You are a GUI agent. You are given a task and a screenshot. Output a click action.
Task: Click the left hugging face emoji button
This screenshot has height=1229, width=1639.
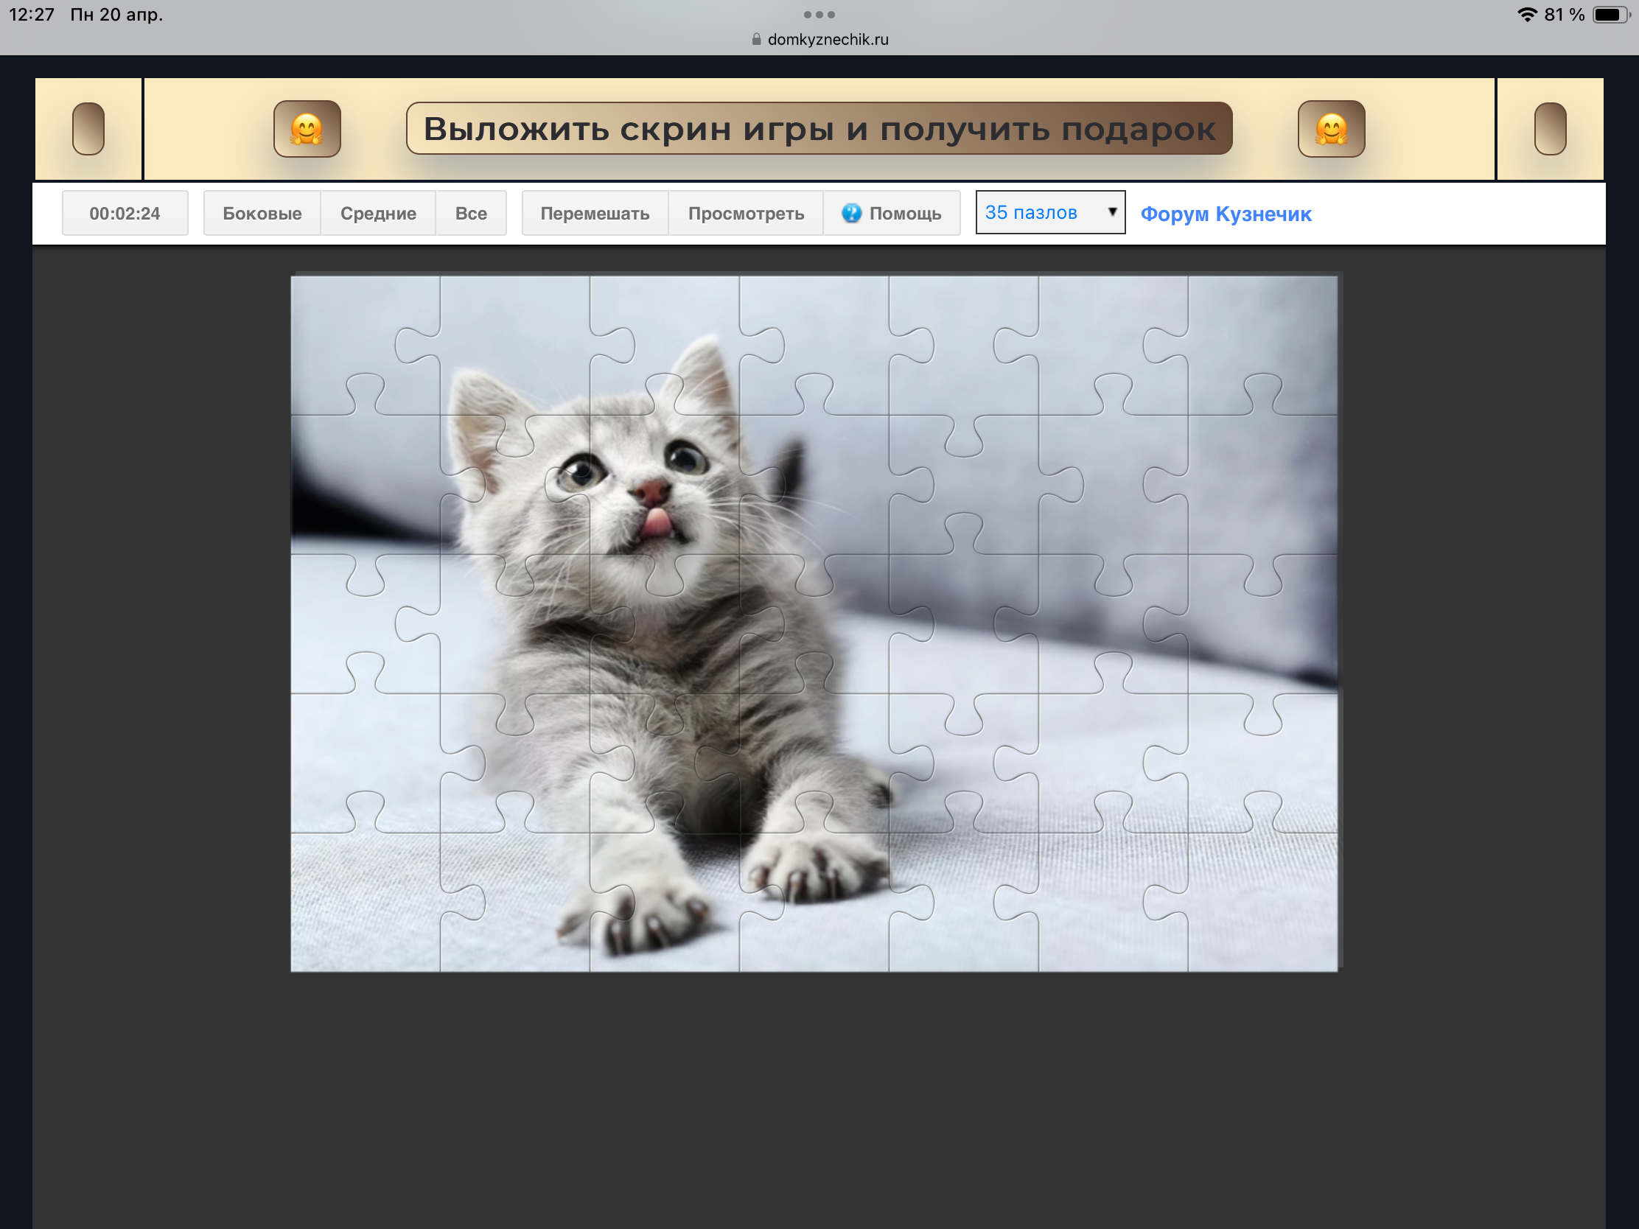pyautogui.click(x=307, y=129)
